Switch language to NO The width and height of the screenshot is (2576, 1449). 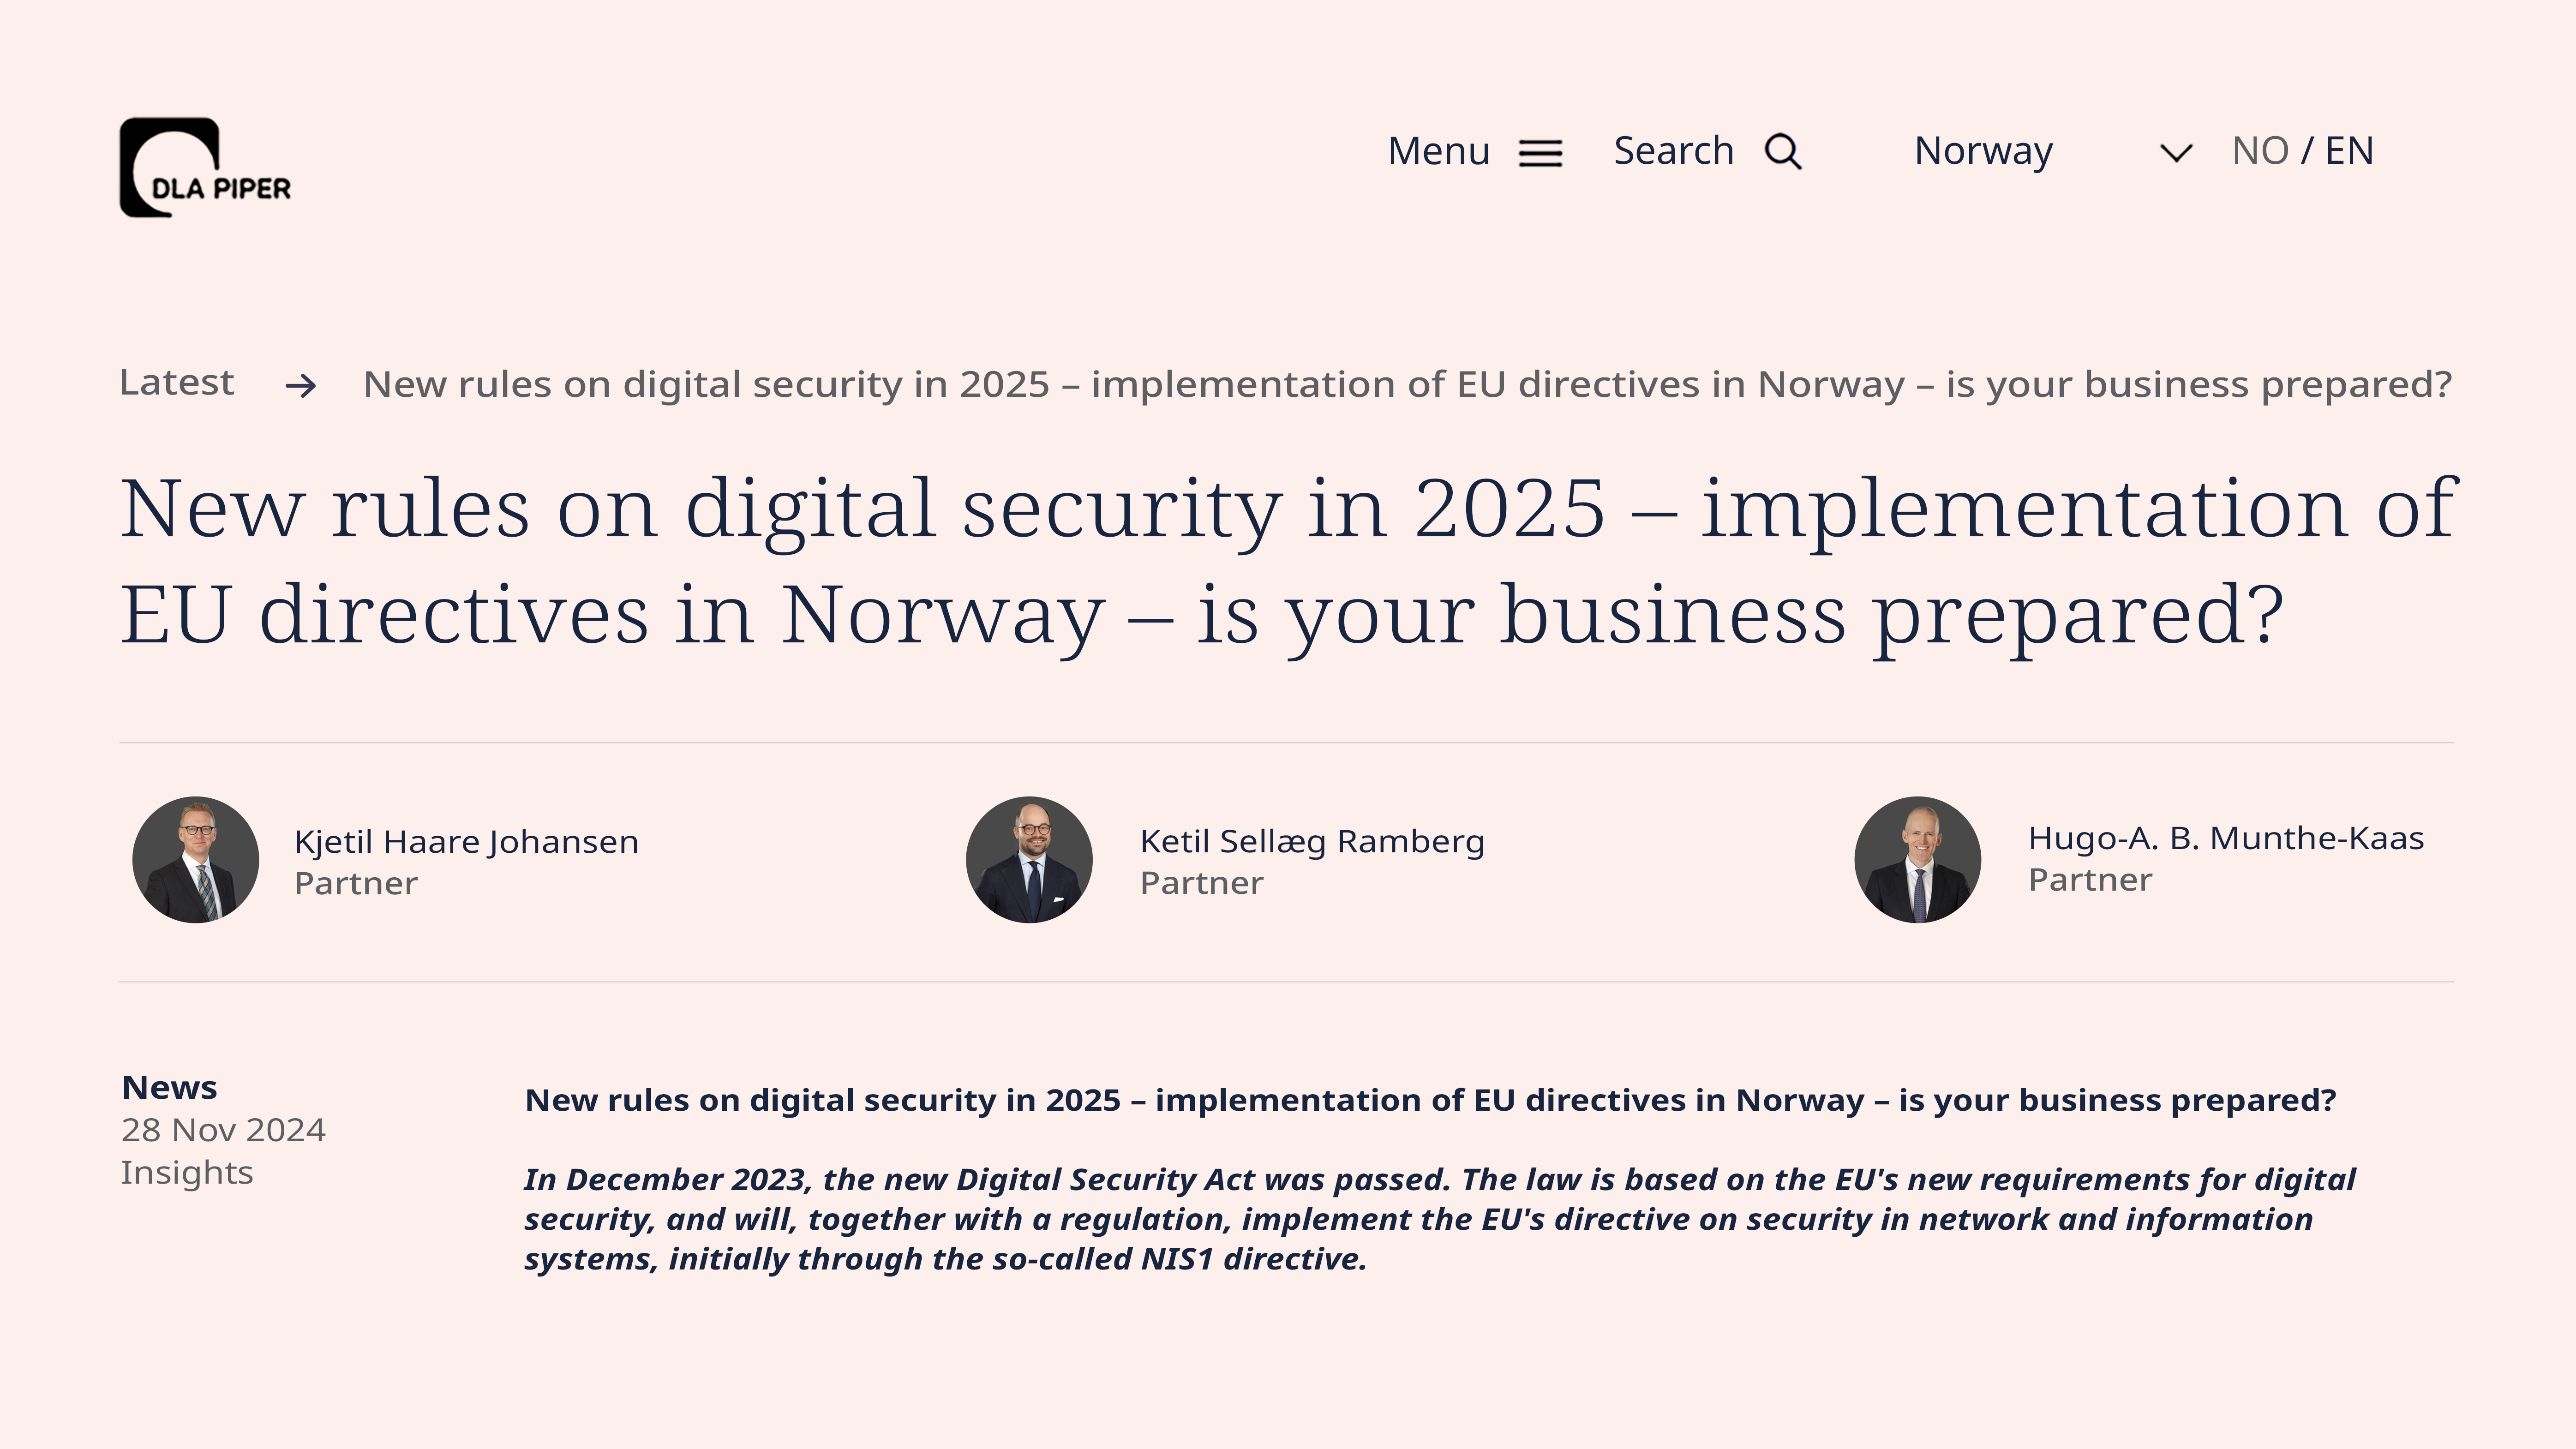pos(2260,151)
